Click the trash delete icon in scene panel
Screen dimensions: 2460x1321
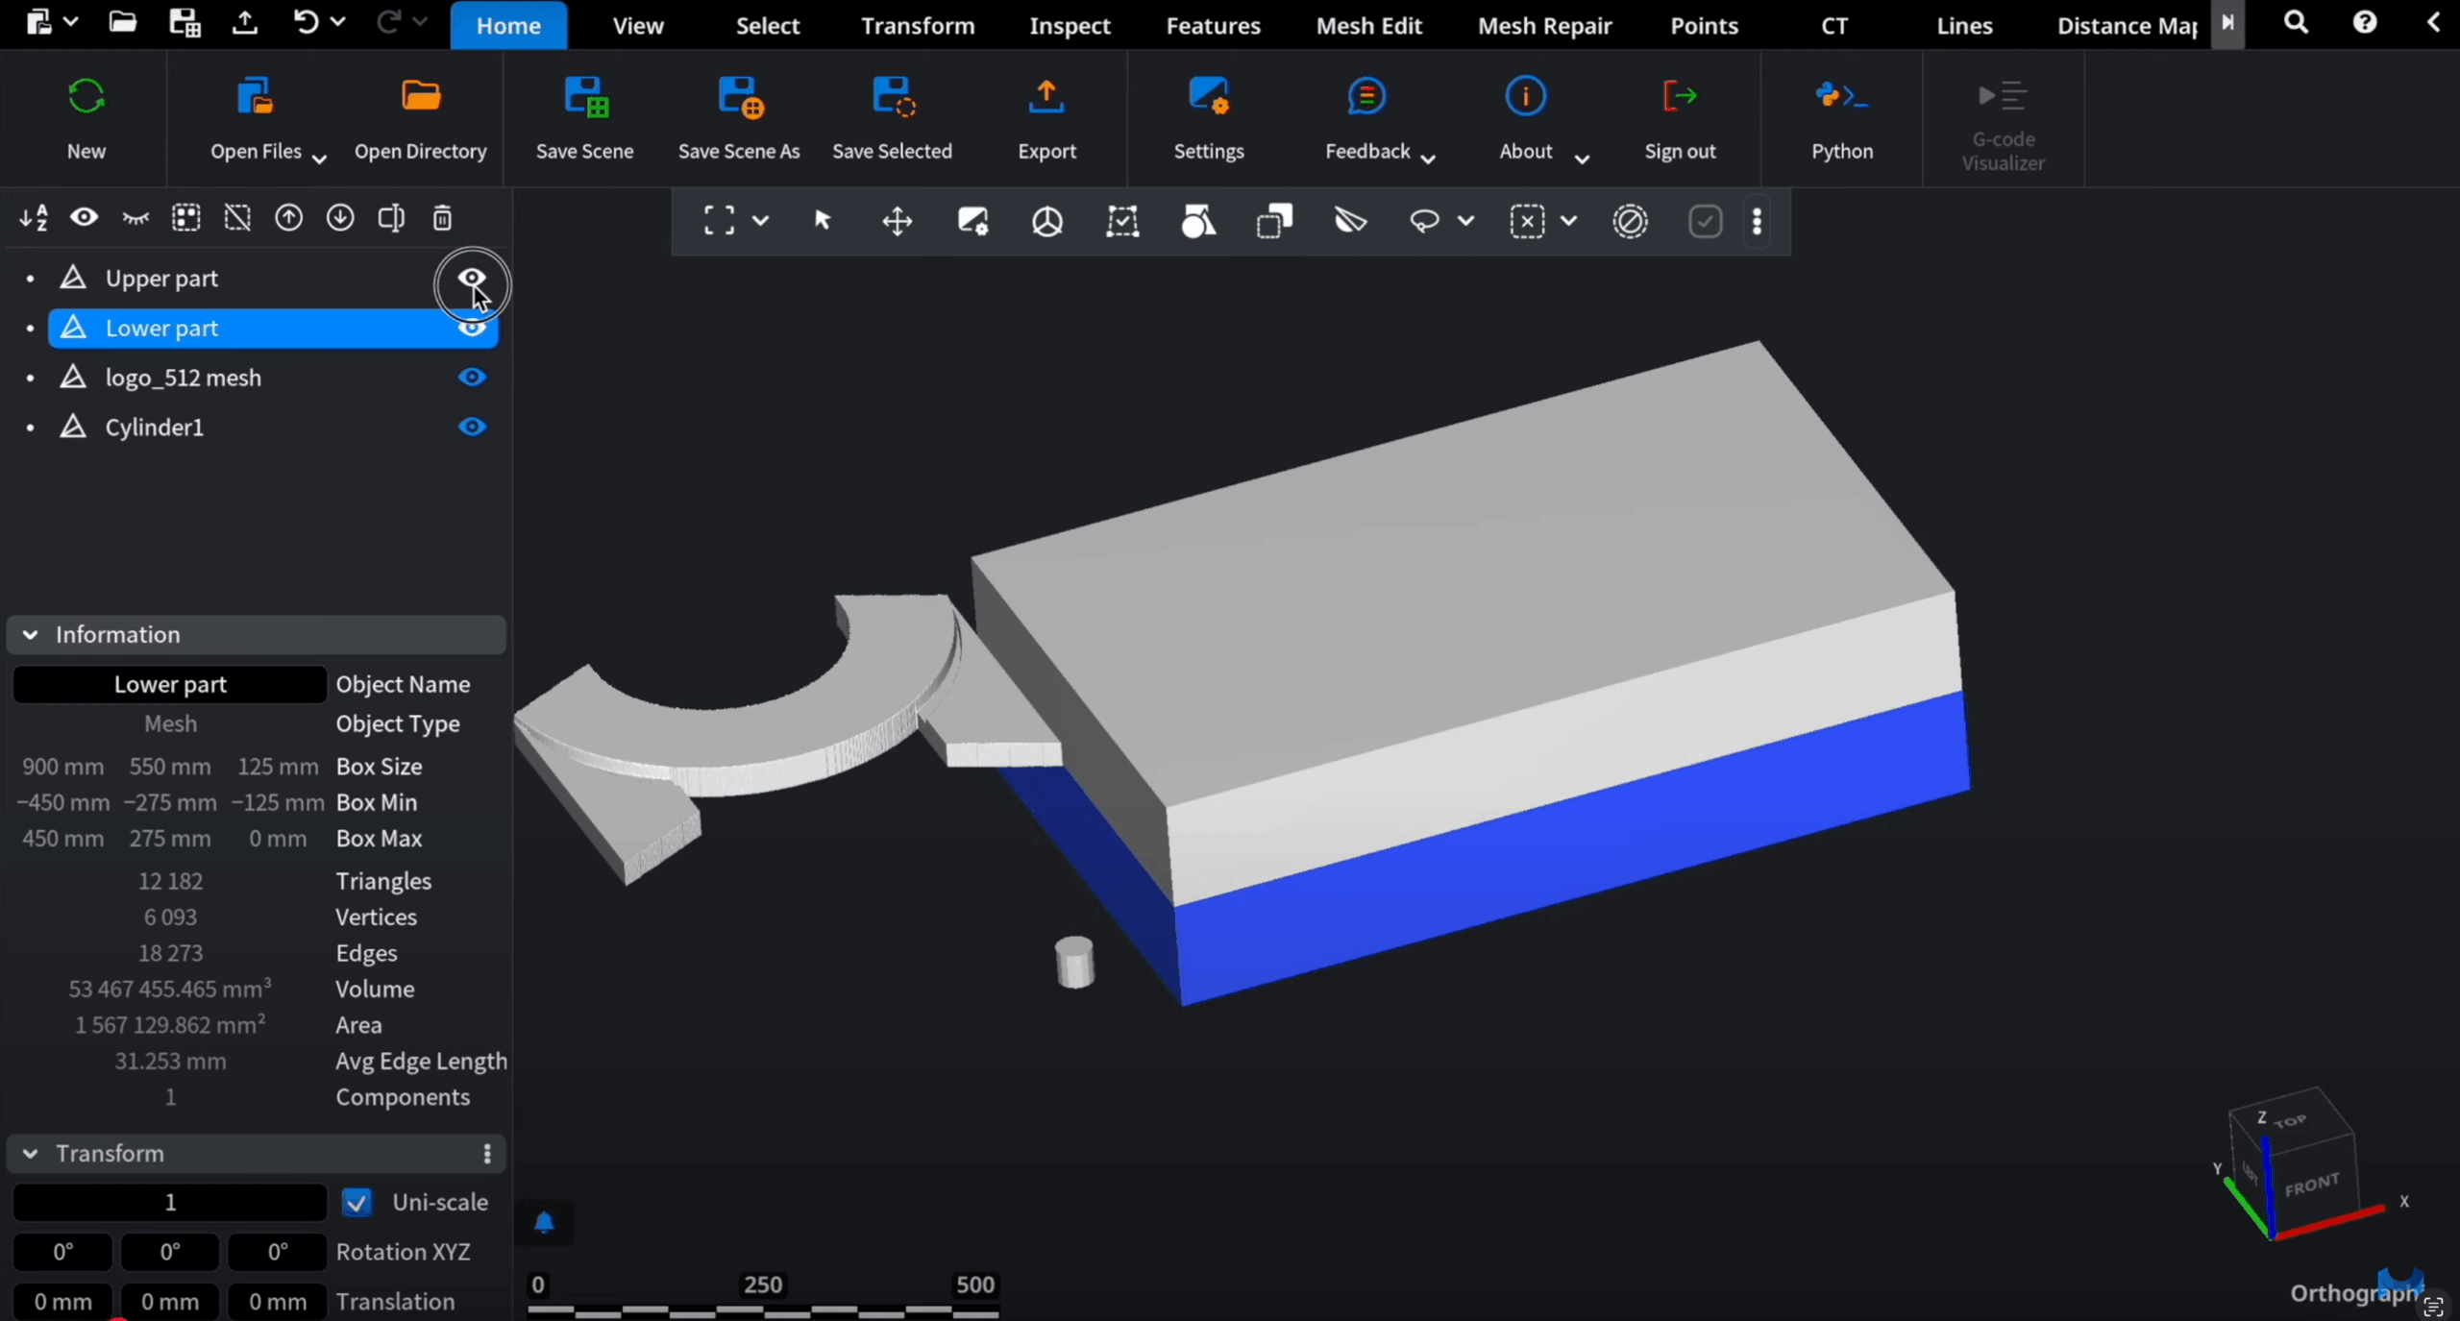coord(442,218)
